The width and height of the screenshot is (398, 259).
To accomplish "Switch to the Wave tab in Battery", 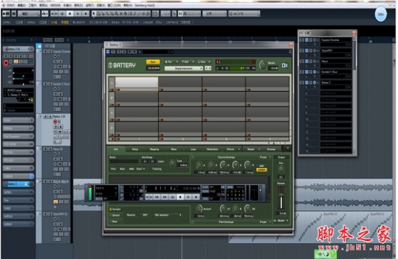I will tap(174, 149).
